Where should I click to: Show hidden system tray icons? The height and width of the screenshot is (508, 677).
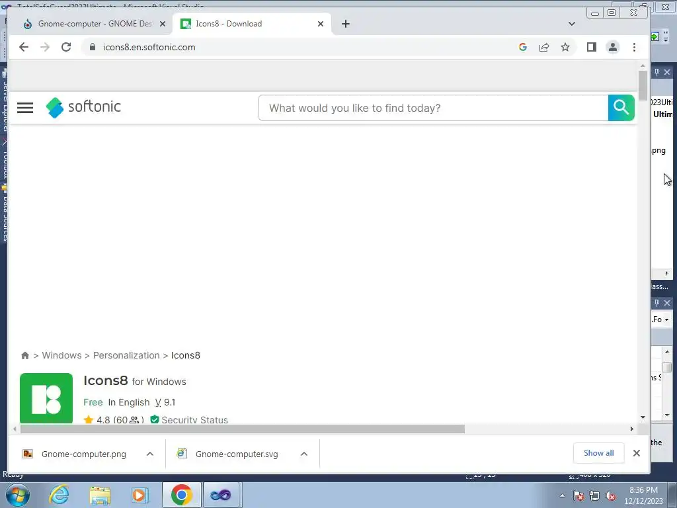point(562,495)
